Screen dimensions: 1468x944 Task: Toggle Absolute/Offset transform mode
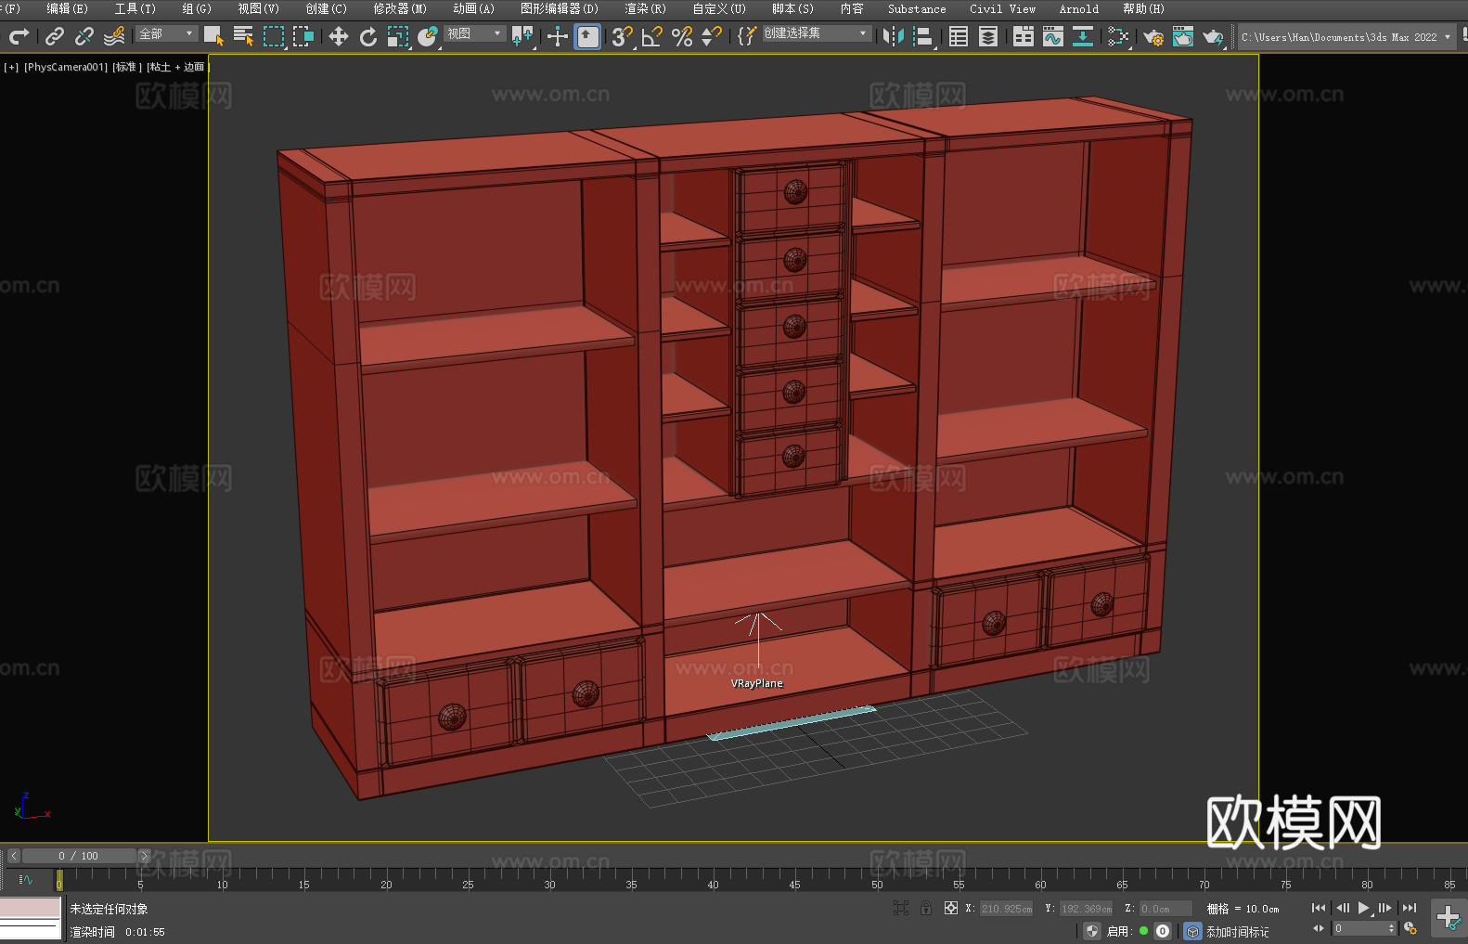951,908
